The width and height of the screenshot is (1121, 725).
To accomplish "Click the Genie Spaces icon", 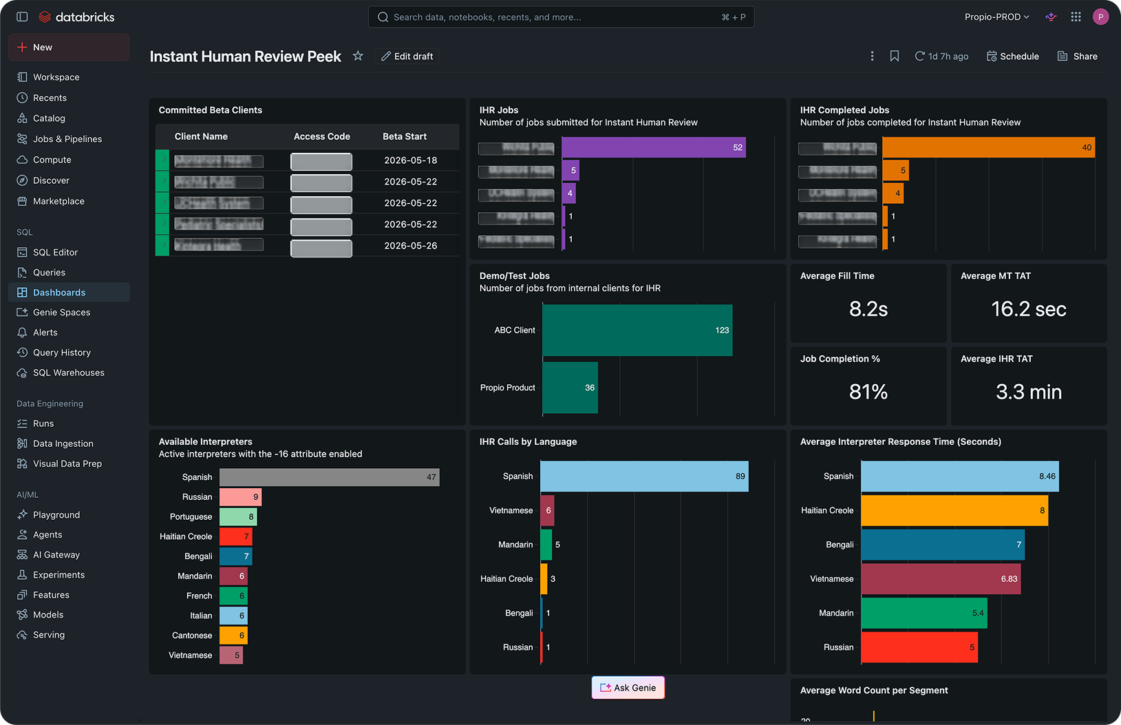I will click(x=22, y=313).
